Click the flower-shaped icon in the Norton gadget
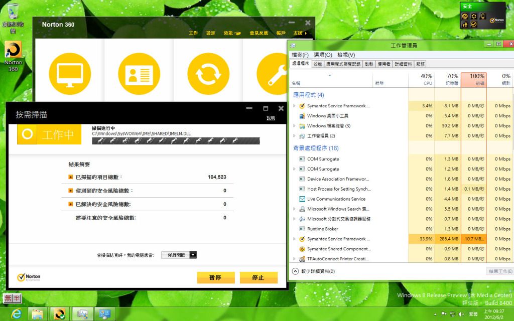 pyautogui.click(x=474, y=16)
